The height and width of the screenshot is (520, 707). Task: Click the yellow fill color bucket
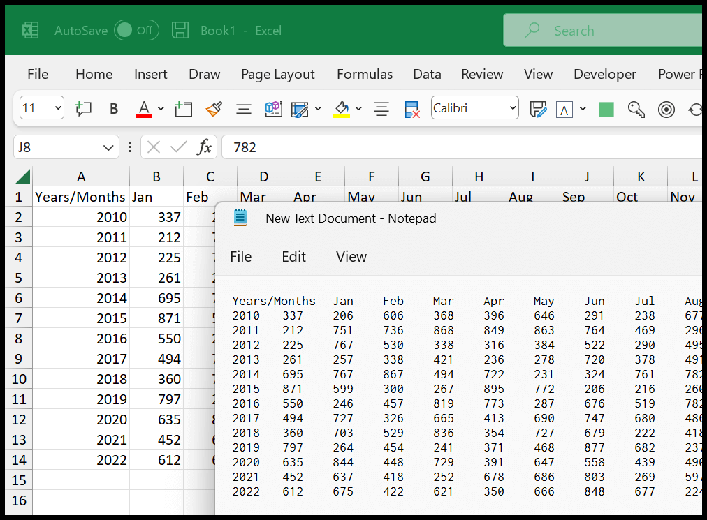342,109
